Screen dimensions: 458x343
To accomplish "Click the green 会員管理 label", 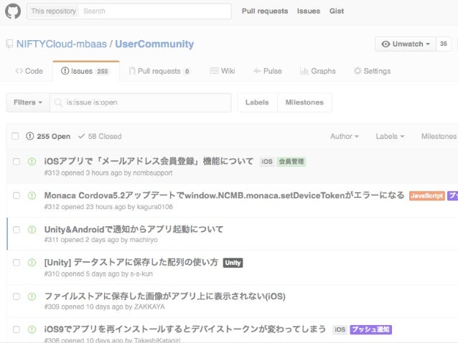I will pos(291,162).
